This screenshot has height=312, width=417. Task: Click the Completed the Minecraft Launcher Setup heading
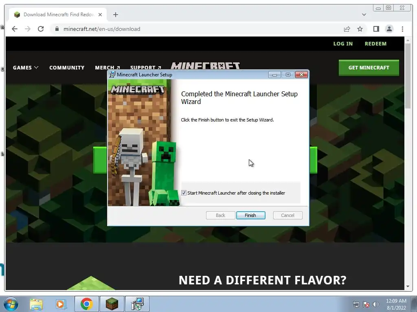(239, 97)
